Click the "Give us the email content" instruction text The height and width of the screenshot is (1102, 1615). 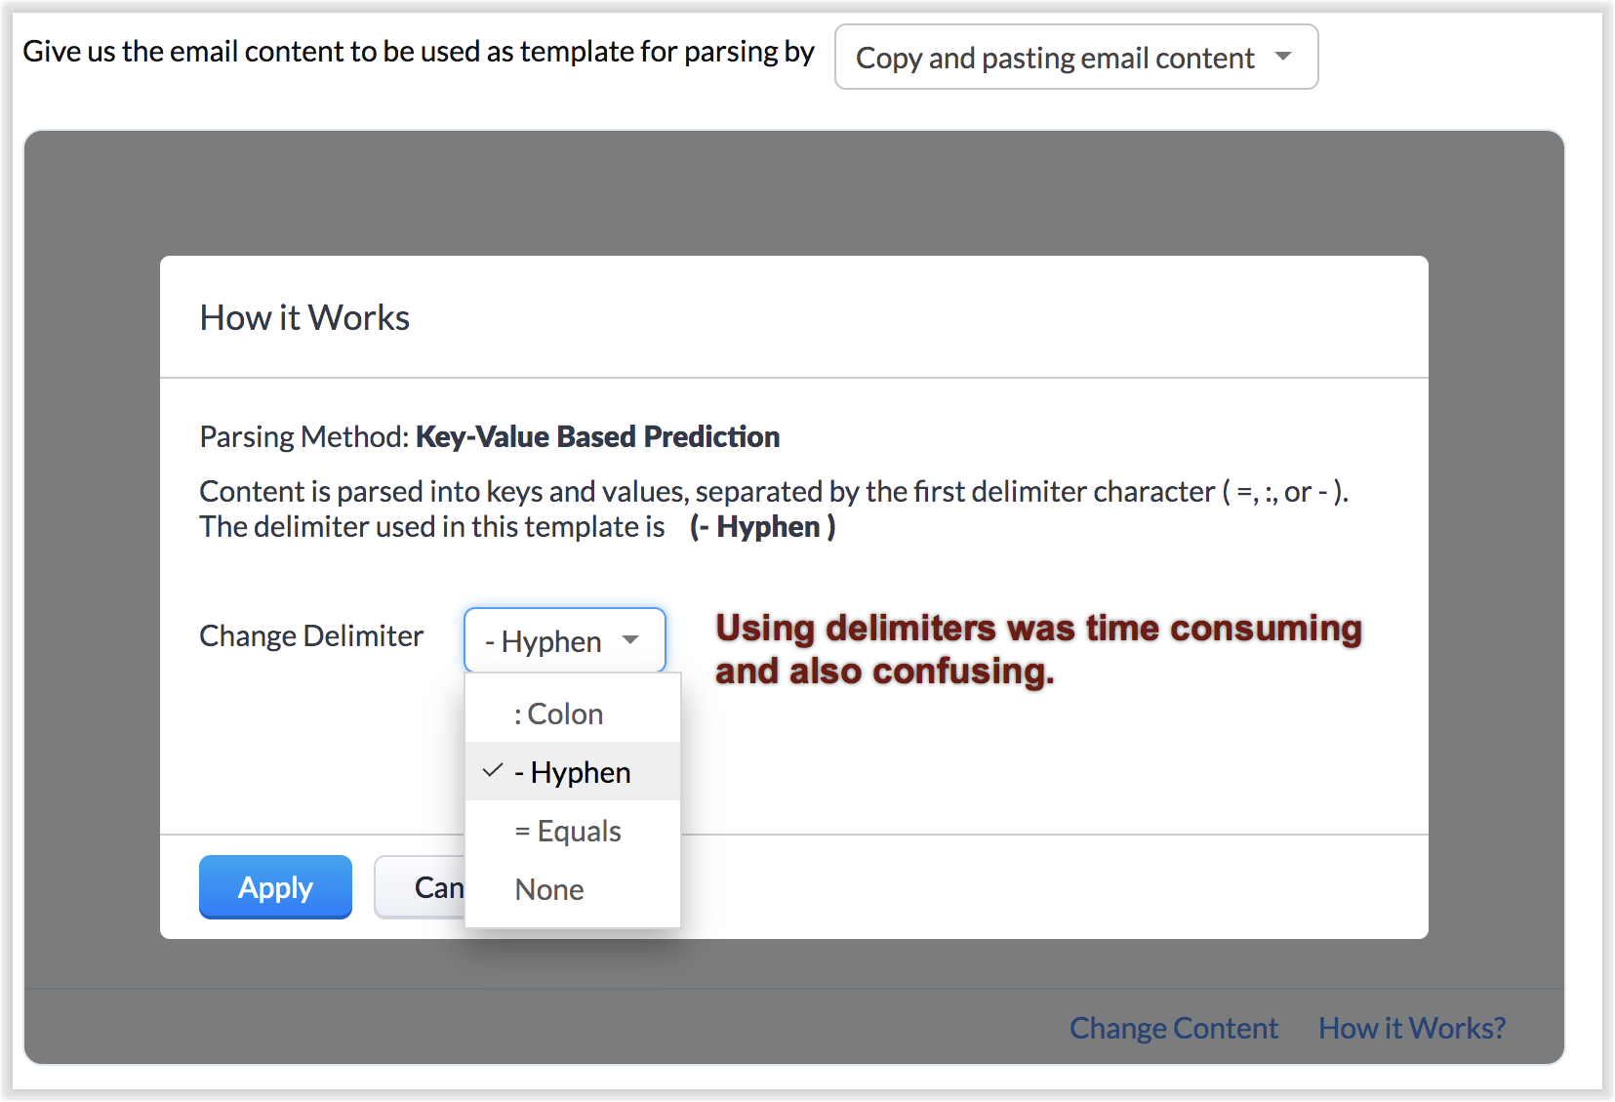pyautogui.click(x=418, y=51)
